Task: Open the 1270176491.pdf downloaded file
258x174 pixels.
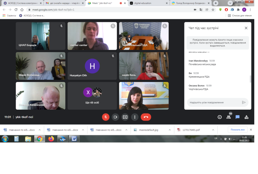Action: coord(191,130)
